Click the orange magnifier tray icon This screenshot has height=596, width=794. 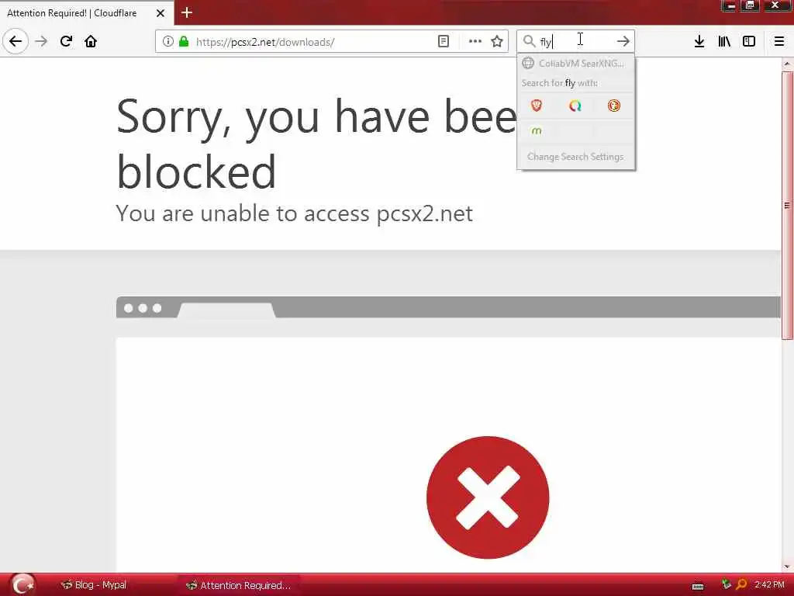pos(741,584)
